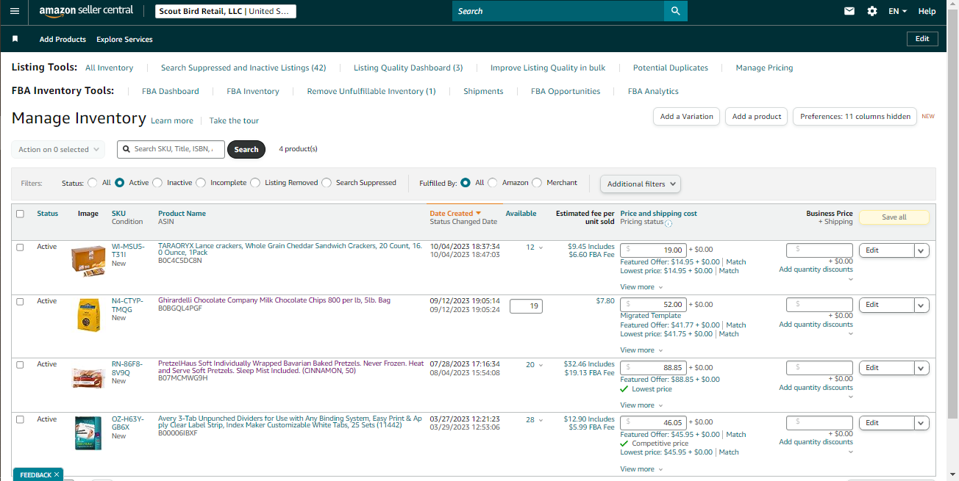Open Edit dropdown arrow for PretzelHaus row
Viewport: 959px width, 481px height.
point(922,368)
